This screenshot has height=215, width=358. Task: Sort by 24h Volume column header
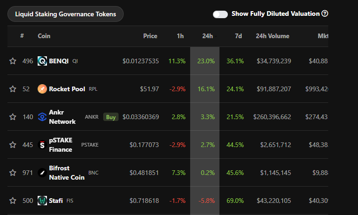(272, 36)
